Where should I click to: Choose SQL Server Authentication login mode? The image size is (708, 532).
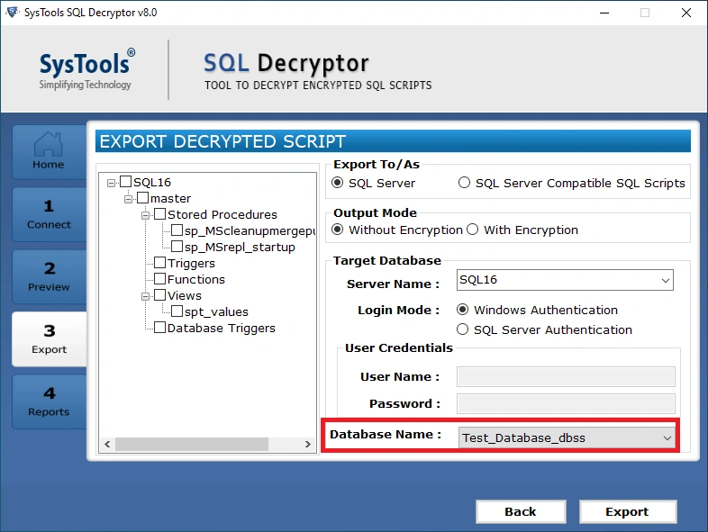pyautogui.click(x=462, y=329)
